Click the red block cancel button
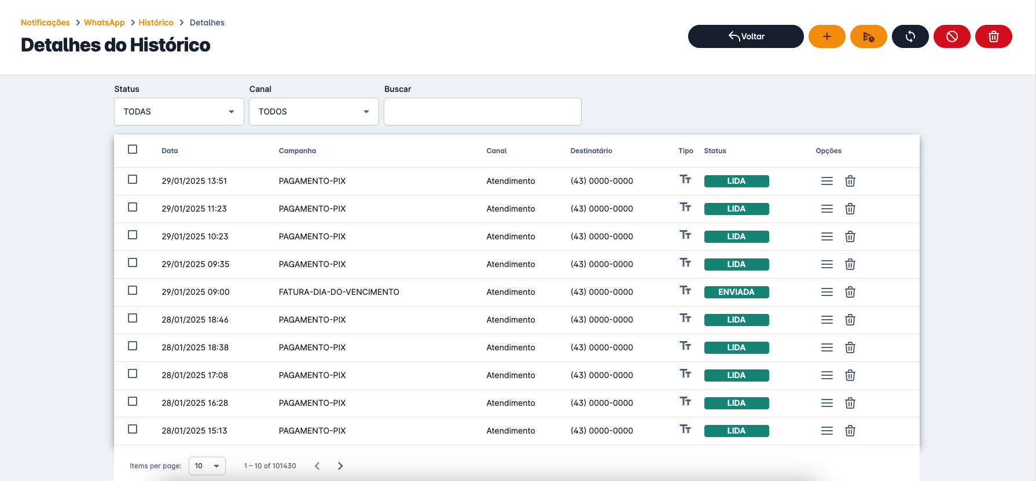This screenshot has height=481, width=1036. 951,36
